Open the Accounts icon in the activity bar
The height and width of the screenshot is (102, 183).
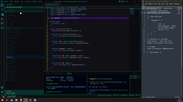2,88
